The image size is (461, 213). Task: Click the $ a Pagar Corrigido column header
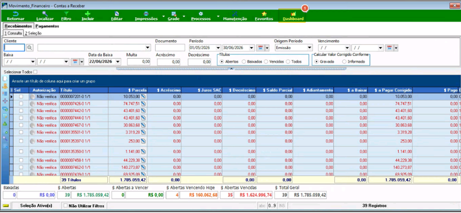click(390, 90)
